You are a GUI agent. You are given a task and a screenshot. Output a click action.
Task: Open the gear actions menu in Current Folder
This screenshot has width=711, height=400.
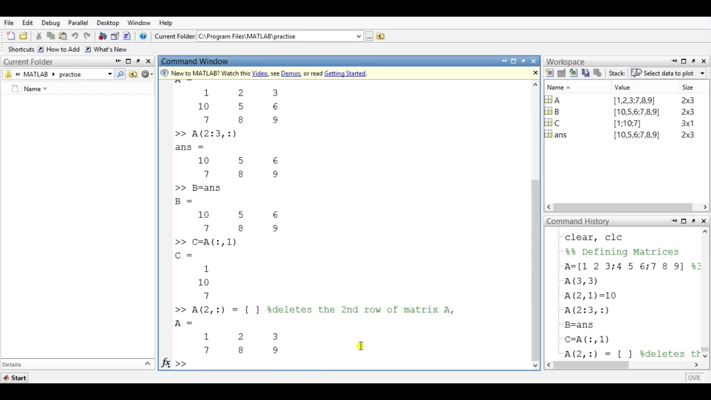(146, 74)
